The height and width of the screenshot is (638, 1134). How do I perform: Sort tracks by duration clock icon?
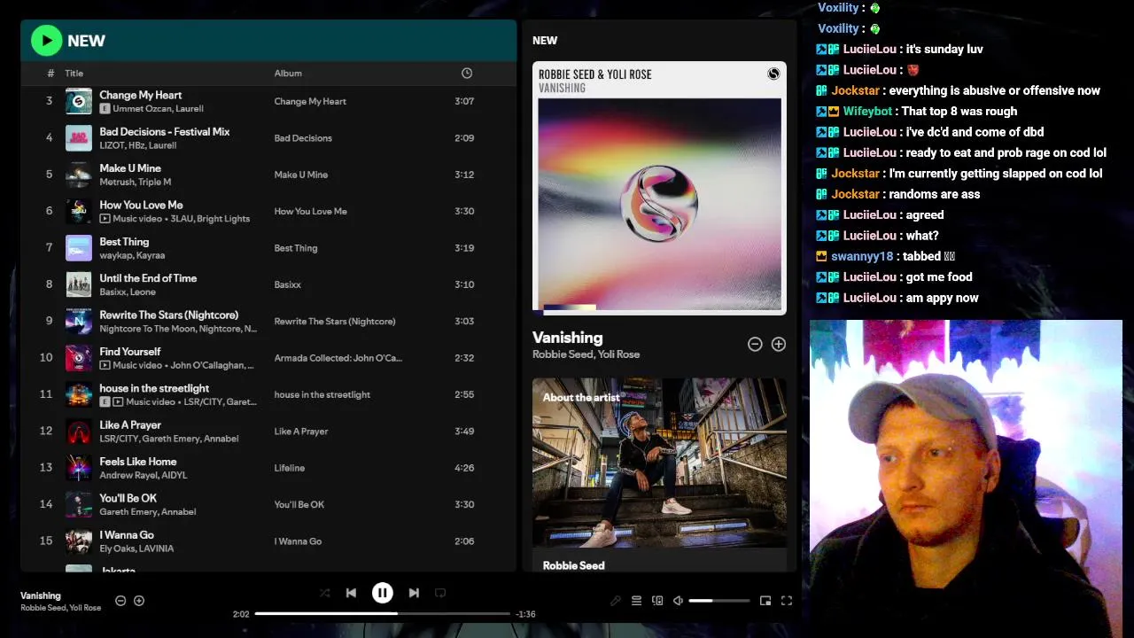pyautogui.click(x=467, y=73)
